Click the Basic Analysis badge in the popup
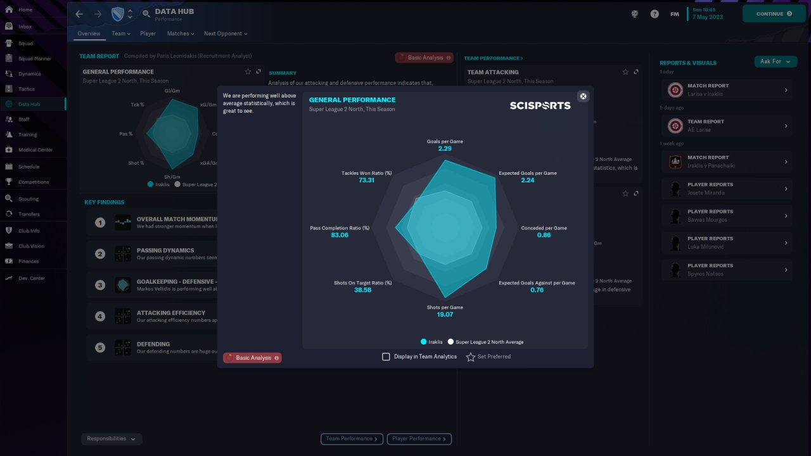 (x=252, y=358)
